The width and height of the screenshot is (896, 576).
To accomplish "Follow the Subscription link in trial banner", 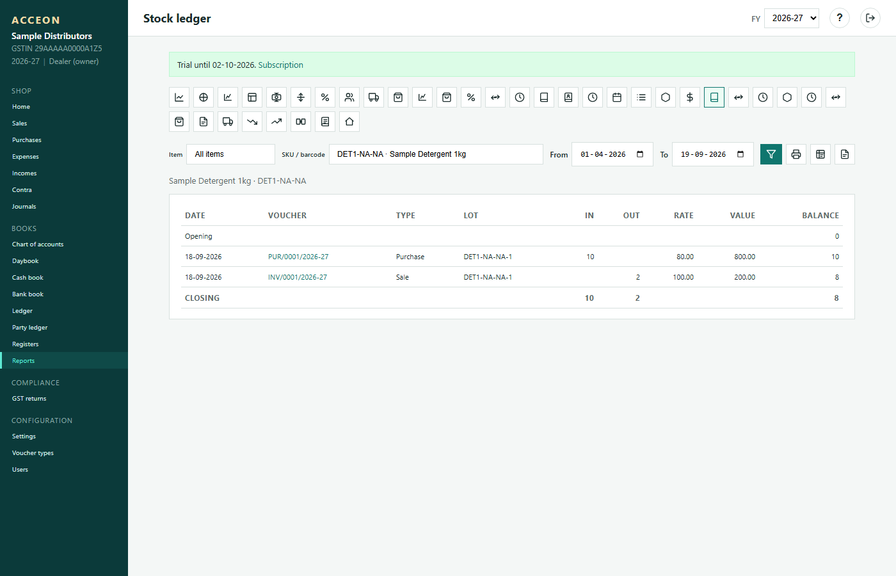I will (280, 65).
